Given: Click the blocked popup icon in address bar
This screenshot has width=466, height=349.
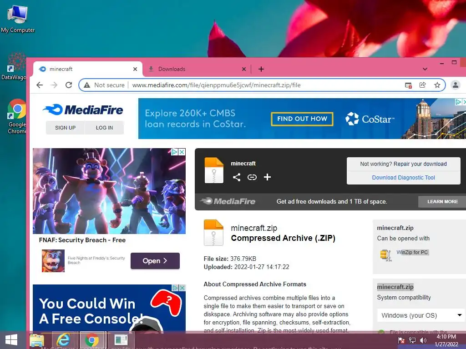Looking at the screenshot, I should point(408,85).
